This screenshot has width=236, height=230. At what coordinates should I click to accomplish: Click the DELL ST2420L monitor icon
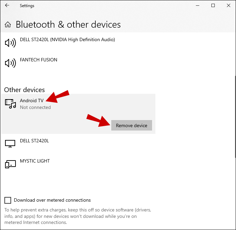pyautogui.click(x=10, y=143)
